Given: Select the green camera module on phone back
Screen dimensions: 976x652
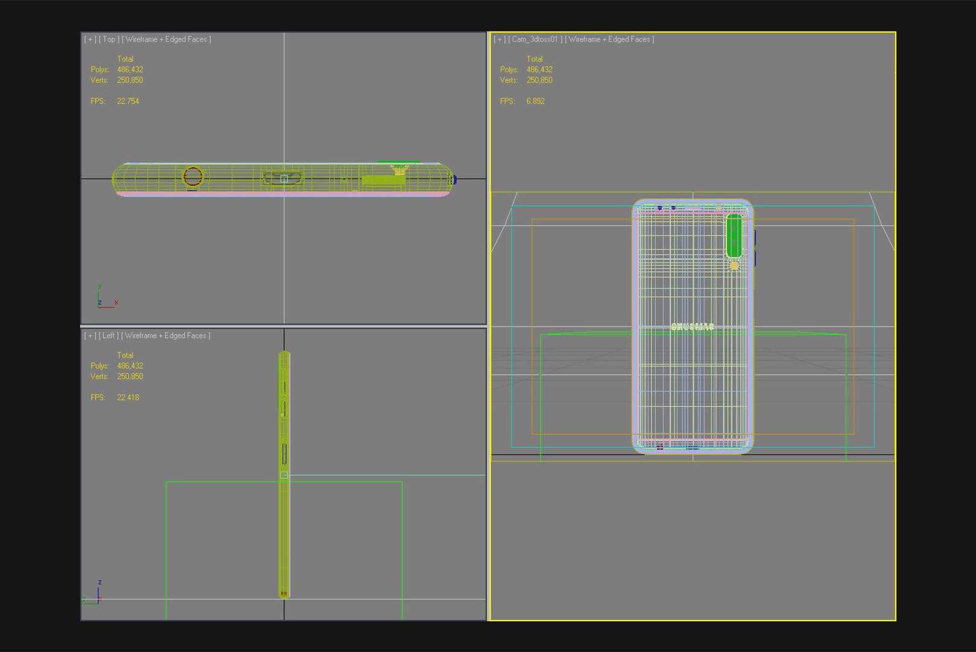Looking at the screenshot, I should tap(734, 235).
